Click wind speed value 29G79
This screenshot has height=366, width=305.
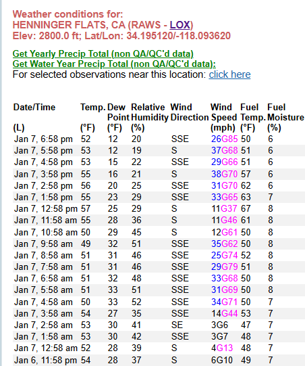click(x=225, y=267)
